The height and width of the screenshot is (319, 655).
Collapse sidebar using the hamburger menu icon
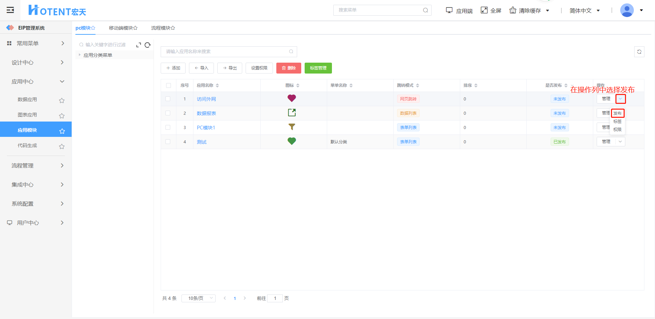(10, 10)
